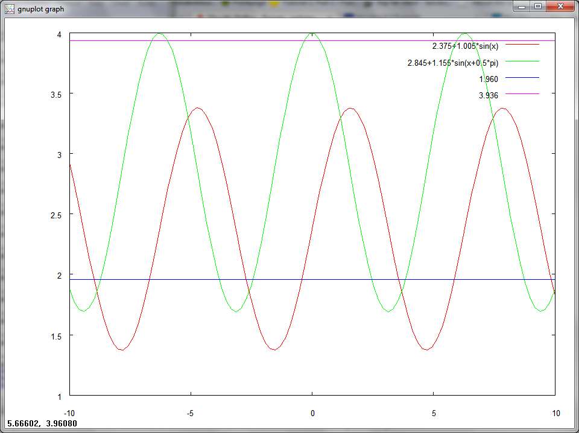Click the green line sample in the legend
The image size is (579, 433).
click(522, 62)
